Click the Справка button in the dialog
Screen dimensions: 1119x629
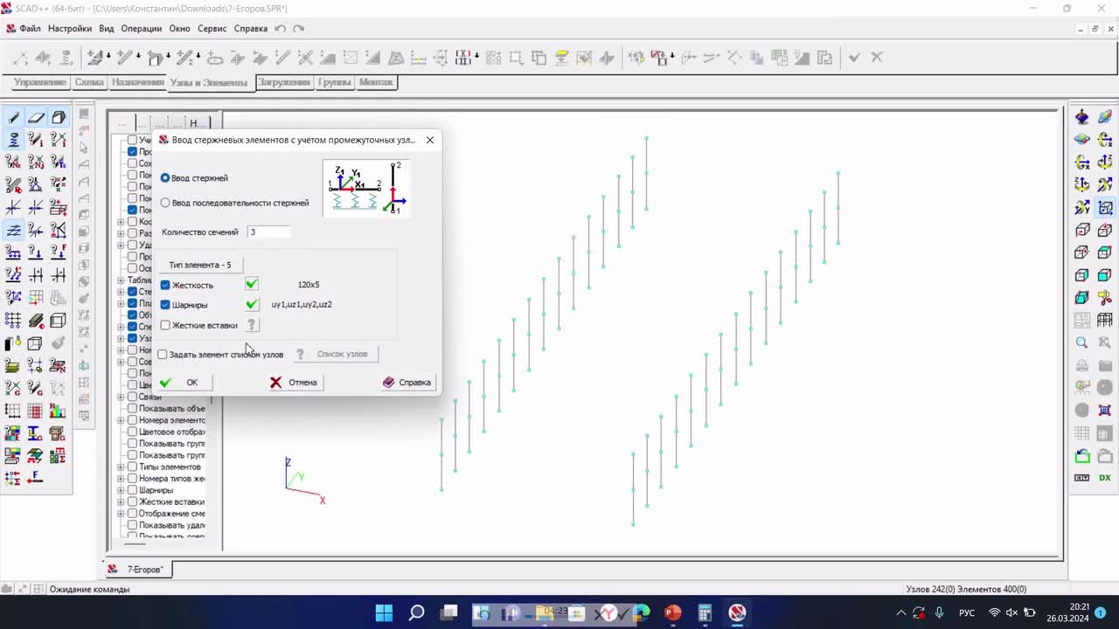coord(407,382)
